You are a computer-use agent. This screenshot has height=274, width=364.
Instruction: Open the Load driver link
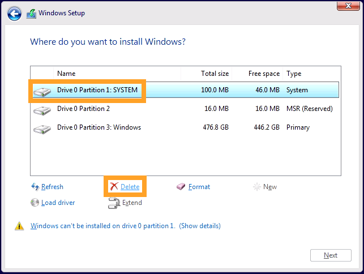[58, 203]
